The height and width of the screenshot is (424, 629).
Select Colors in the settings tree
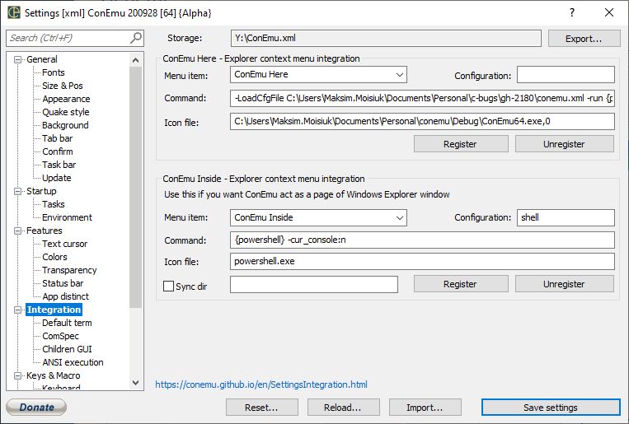[x=54, y=258]
